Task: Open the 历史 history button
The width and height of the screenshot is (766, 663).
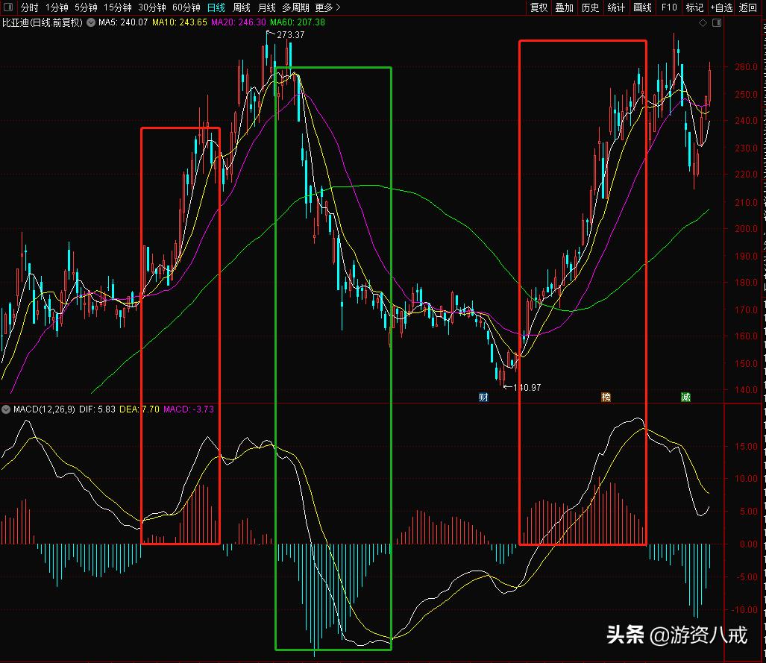Action: [x=590, y=7]
